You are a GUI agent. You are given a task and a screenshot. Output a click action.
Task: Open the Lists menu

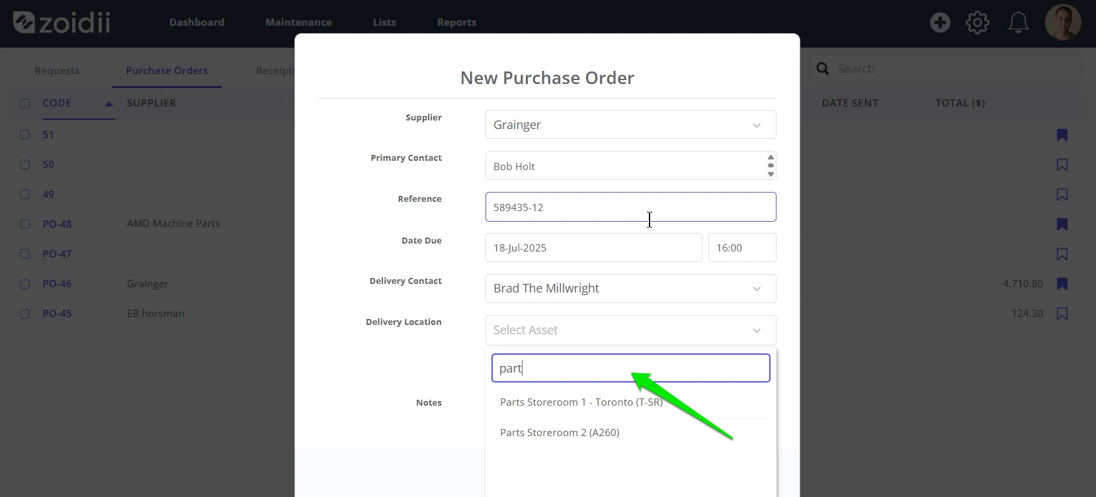384,23
